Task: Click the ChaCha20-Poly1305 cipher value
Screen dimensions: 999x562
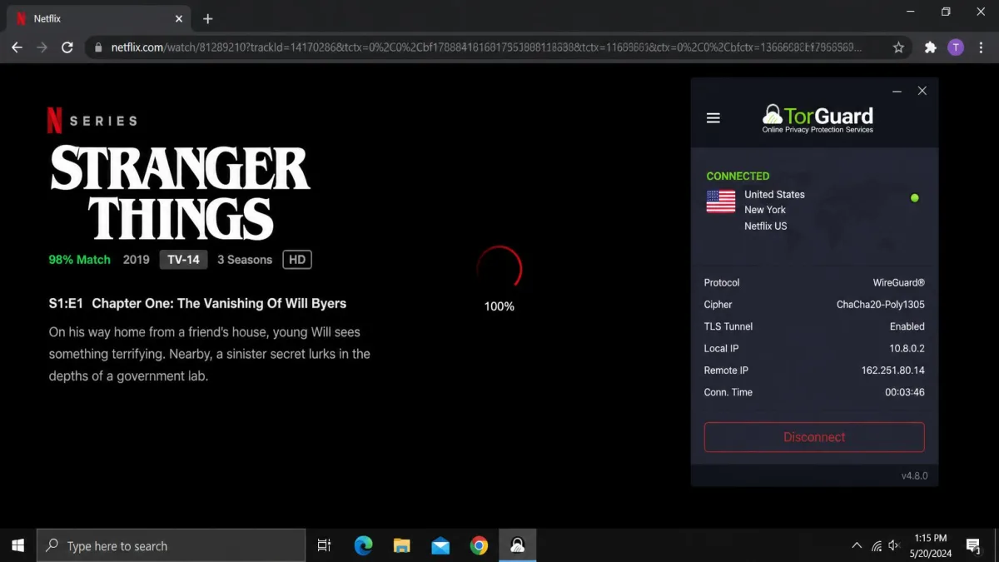Action: coord(881,305)
